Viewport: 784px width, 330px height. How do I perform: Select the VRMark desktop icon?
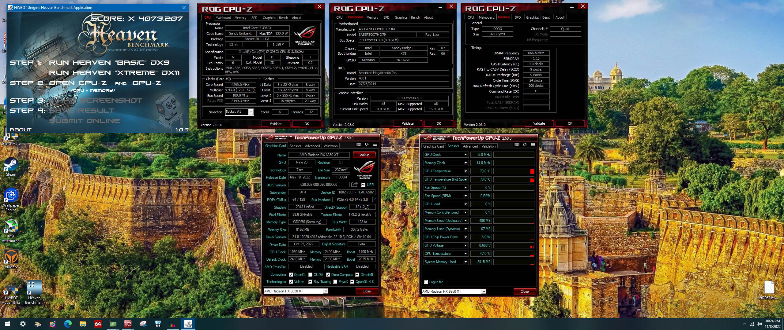click(11, 259)
